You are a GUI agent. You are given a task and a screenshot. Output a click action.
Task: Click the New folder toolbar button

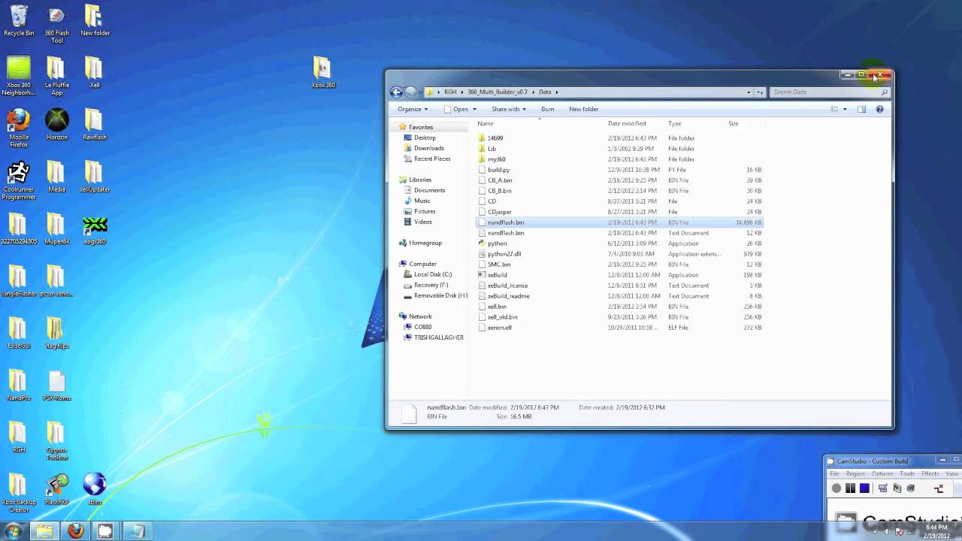coord(584,109)
